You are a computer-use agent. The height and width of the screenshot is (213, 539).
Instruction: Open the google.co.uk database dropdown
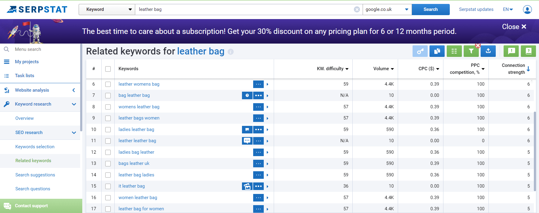[x=387, y=9]
